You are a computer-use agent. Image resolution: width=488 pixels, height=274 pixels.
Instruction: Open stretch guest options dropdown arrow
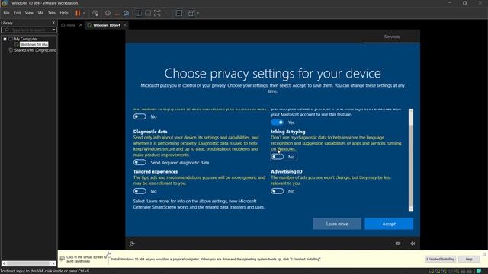coord(198,13)
